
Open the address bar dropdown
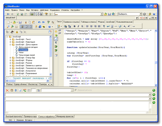(101, 14)
